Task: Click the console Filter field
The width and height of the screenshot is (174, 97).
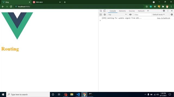Action: pos(142,15)
